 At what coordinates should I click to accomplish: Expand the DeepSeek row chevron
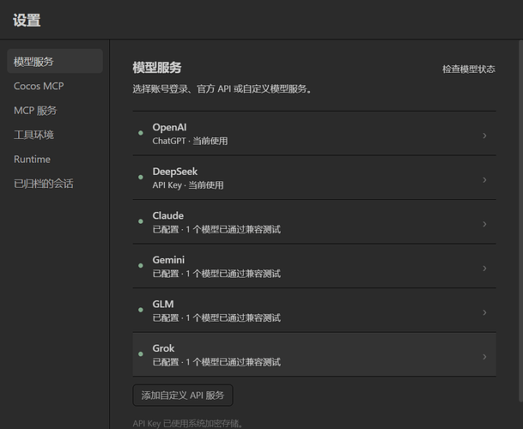pos(484,180)
